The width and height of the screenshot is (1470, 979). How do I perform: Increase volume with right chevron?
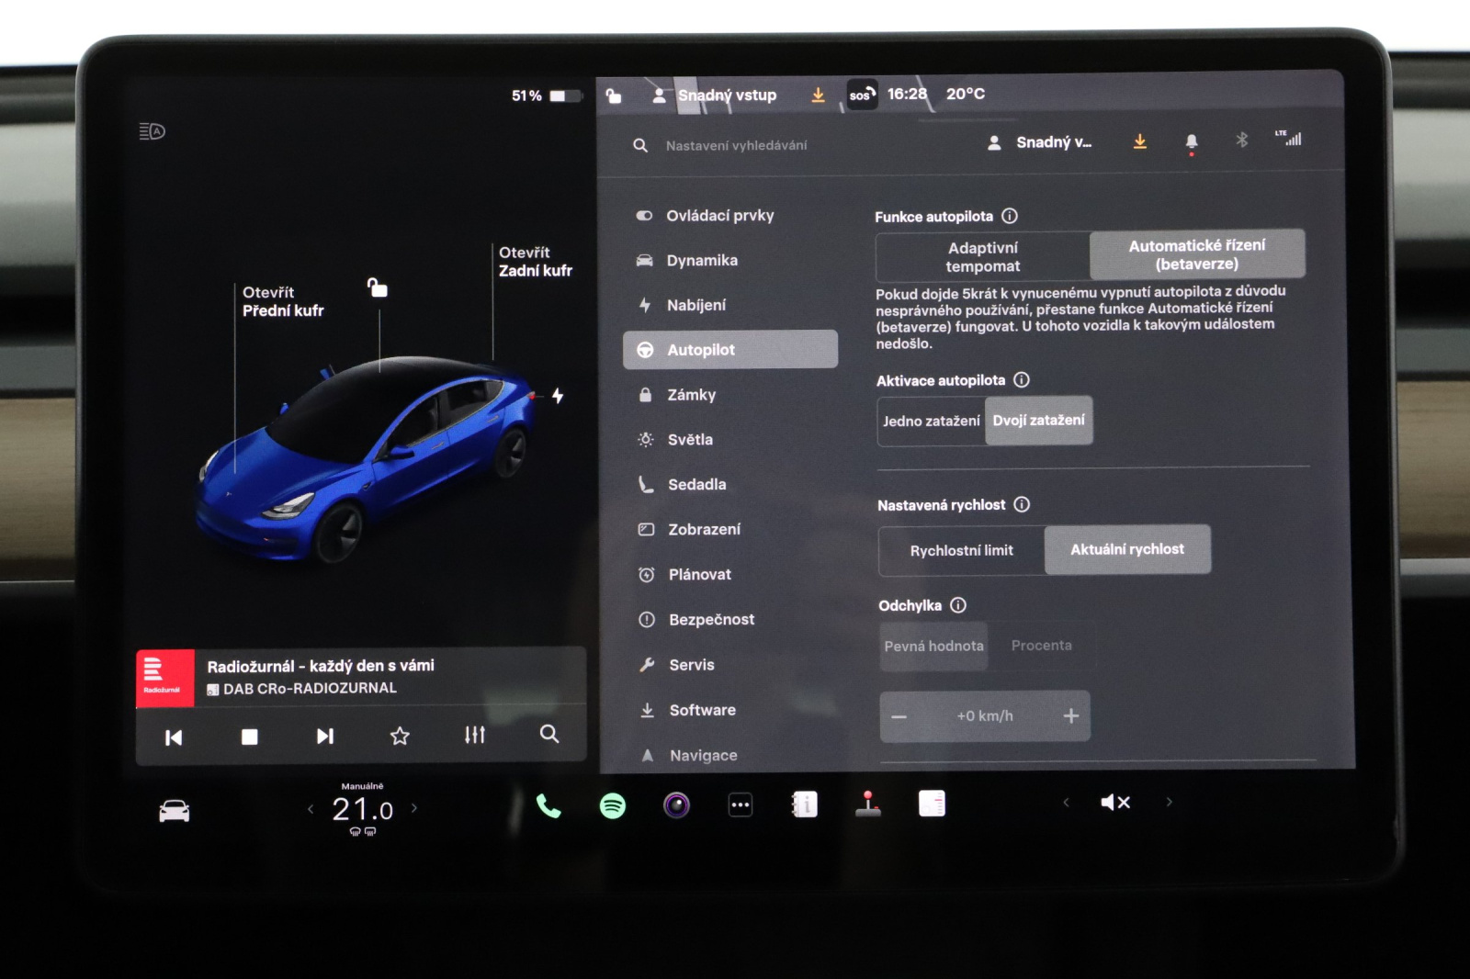tap(1170, 802)
